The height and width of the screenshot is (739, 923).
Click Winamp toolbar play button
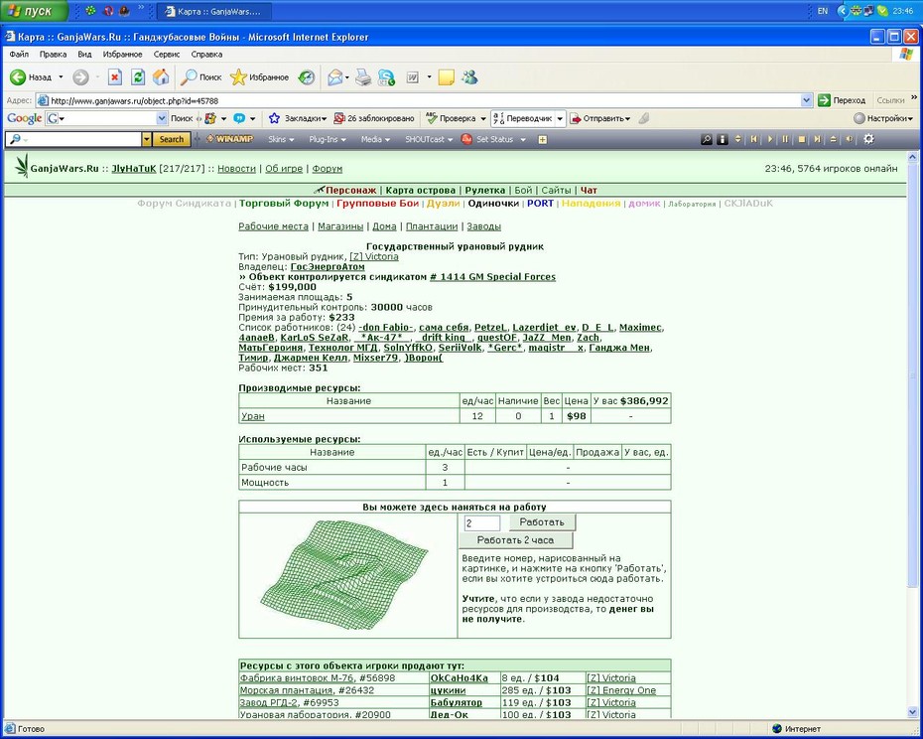(x=769, y=139)
